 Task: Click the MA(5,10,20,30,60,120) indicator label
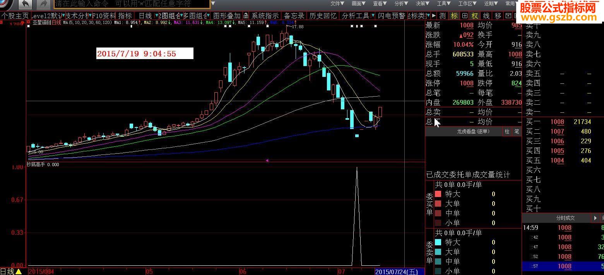(x=87, y=22)
